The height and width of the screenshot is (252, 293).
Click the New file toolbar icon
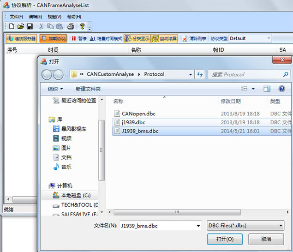click(12, 27)
